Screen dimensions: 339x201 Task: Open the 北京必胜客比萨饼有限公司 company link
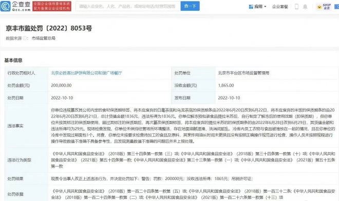point(86,73)
